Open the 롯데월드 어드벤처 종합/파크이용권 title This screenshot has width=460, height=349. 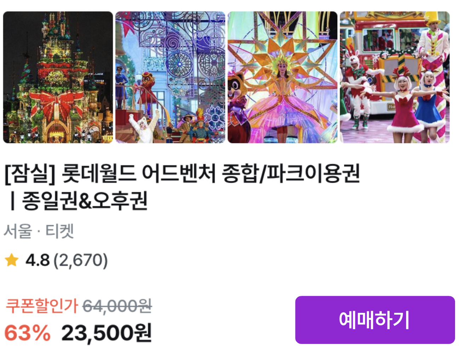point(210,174)
